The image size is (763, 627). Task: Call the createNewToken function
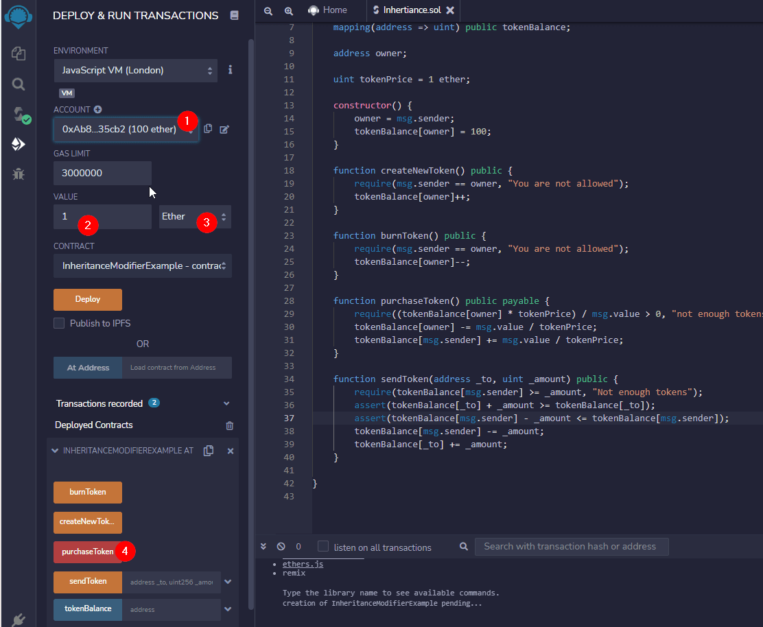click(x=88, y=522)
